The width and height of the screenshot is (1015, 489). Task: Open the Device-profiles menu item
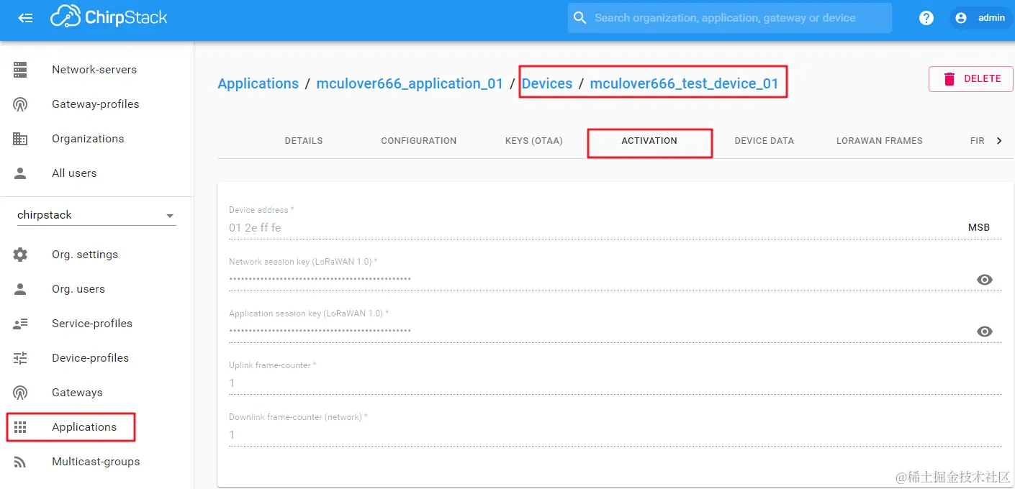96,358
